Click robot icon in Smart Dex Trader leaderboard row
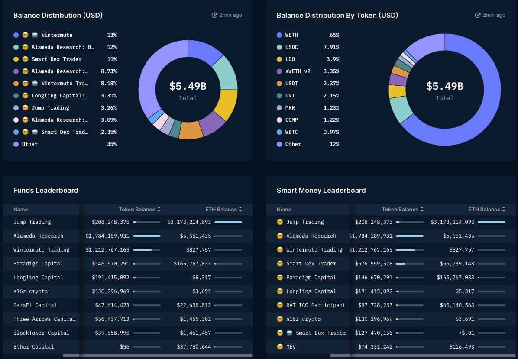518x359 pixels. (x=289, y=333)
